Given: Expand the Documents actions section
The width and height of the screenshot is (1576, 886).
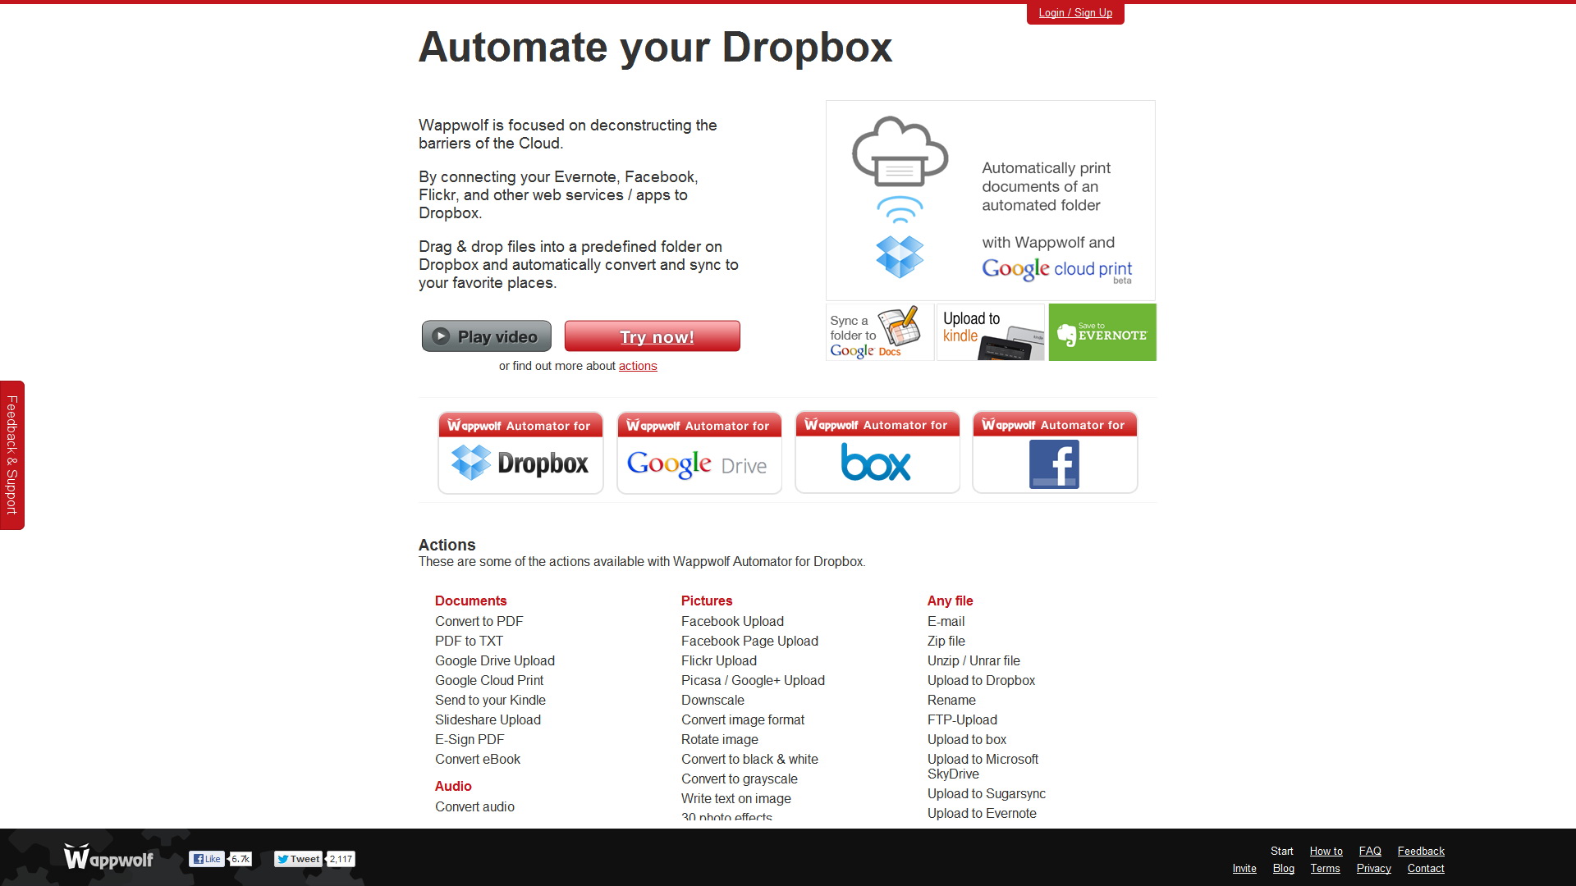Looking at the screenshot, I should (x=471, y=601).
